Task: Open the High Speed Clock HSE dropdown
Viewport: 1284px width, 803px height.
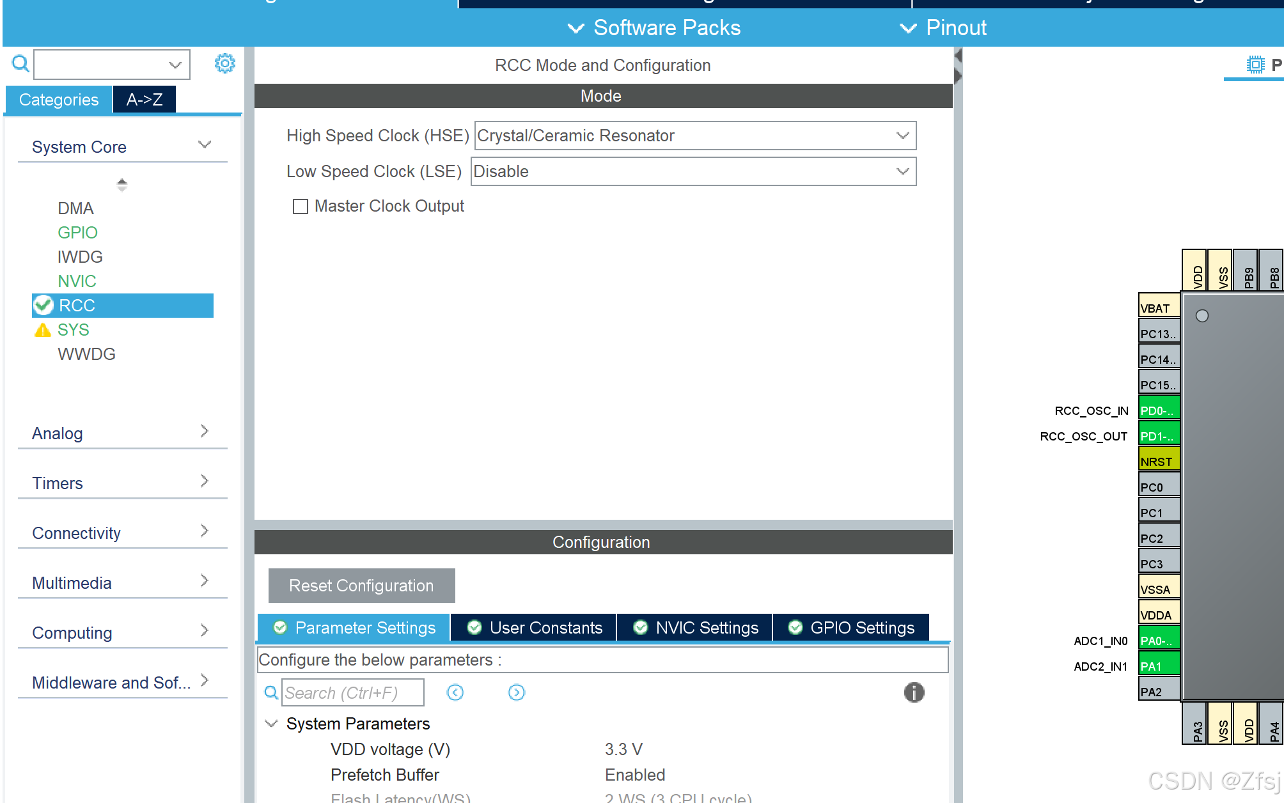Action: [695, 136]
